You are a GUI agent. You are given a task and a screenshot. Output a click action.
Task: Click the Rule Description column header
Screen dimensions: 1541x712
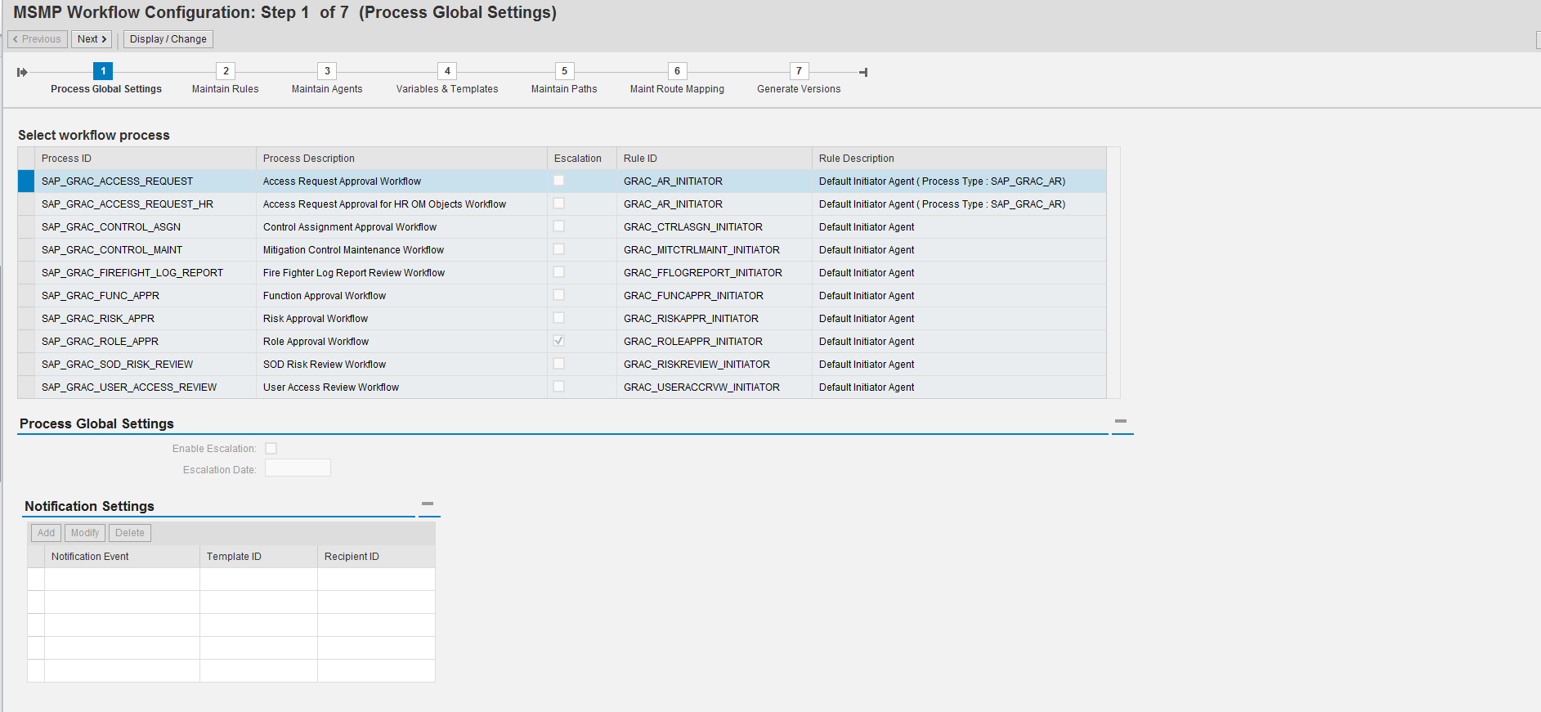coord(959,159)
